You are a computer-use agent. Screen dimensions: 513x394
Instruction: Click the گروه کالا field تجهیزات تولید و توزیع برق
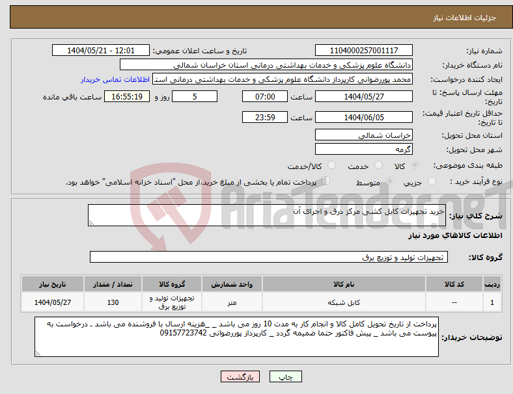[269, 257]
